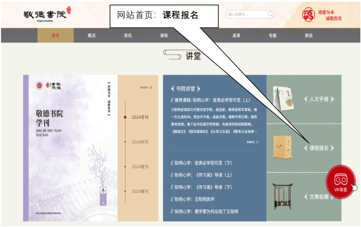Click the wooden box 课程报名 image
Viewport: 361px width, 227px height.
pos(282,147)
